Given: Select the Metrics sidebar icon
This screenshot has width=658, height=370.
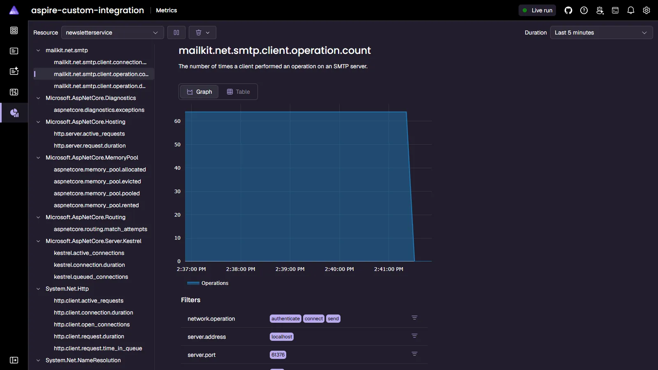Looking at the screenshot, I should click(x=14, y=113).
